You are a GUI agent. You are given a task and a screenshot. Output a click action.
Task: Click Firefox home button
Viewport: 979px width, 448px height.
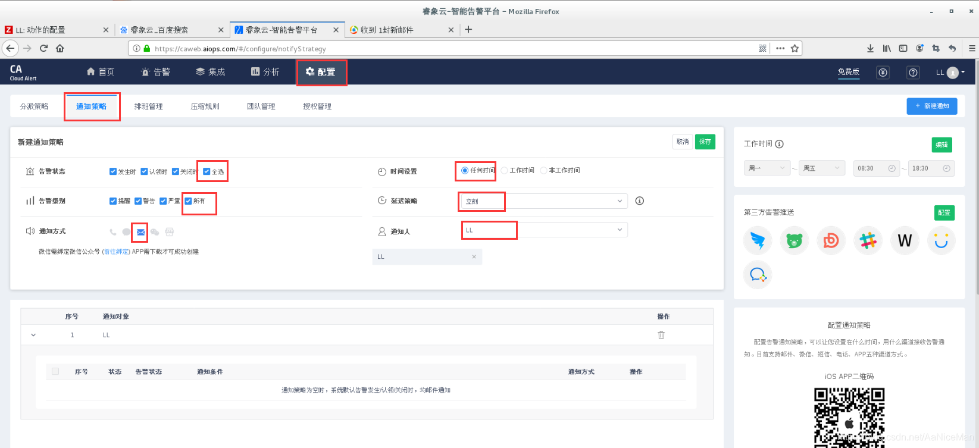click(x=60, y=48)
